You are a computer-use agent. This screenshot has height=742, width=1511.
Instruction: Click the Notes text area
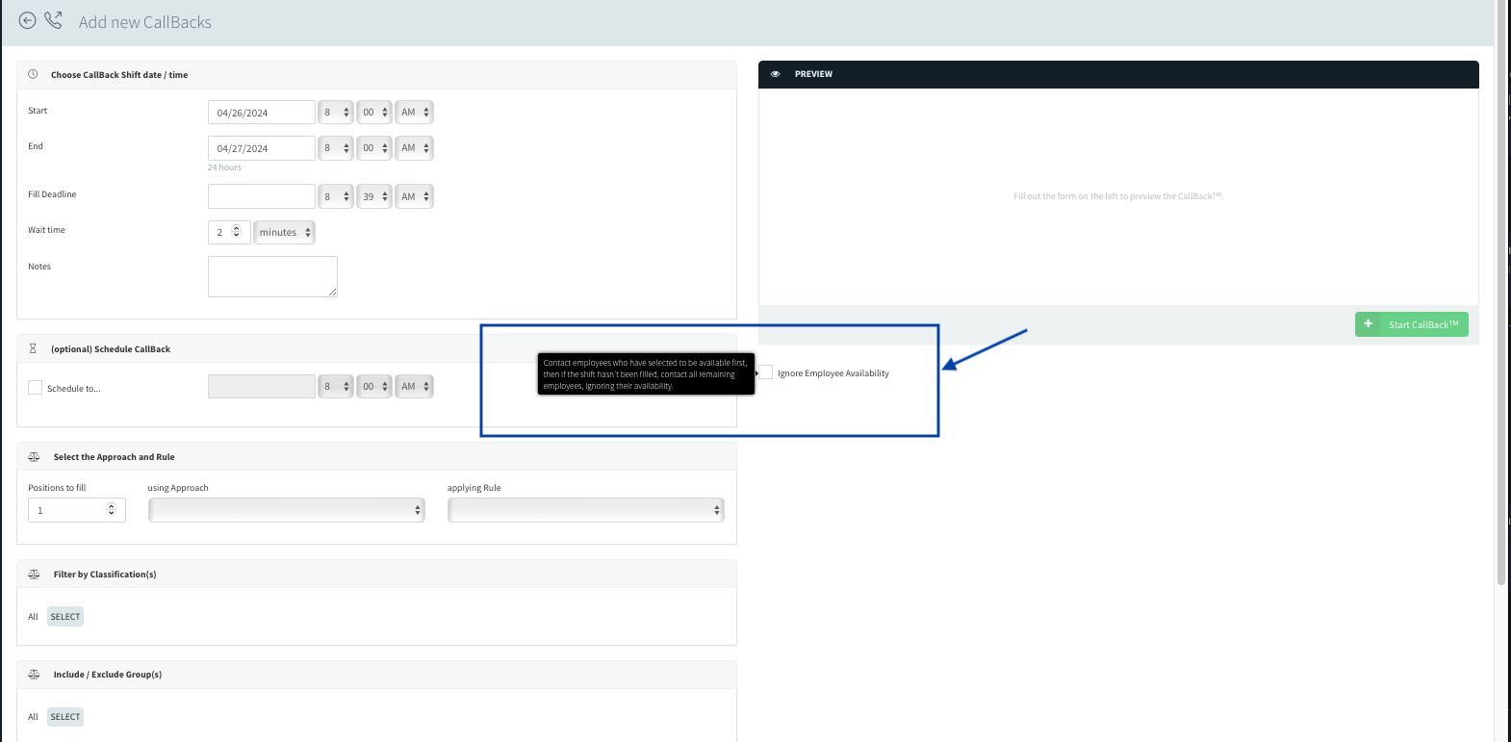tap(272, 276)
